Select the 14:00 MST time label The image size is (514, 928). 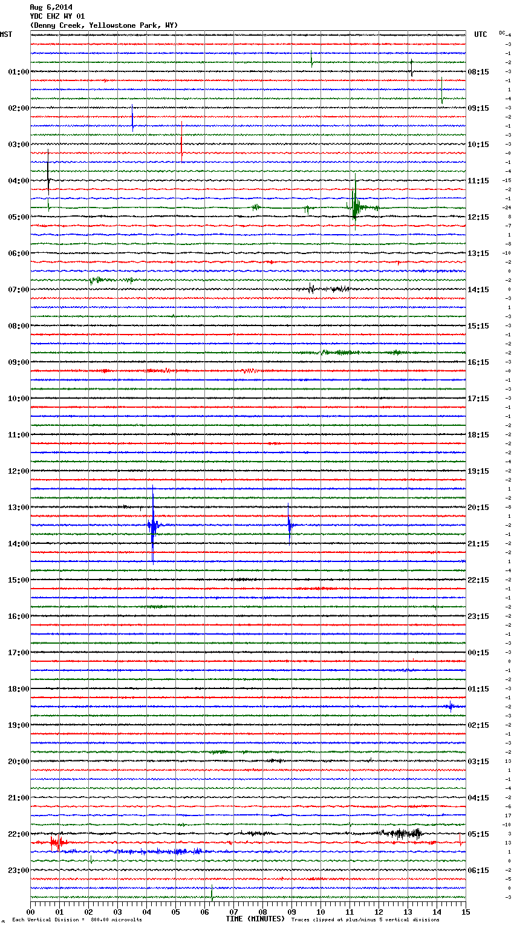click(19, 544)
